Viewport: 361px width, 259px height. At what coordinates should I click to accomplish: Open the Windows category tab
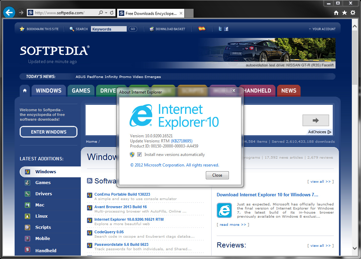click(49, 91)
